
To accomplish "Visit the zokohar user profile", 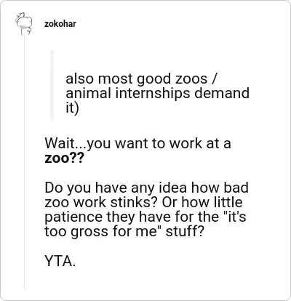I will [60, 24].
